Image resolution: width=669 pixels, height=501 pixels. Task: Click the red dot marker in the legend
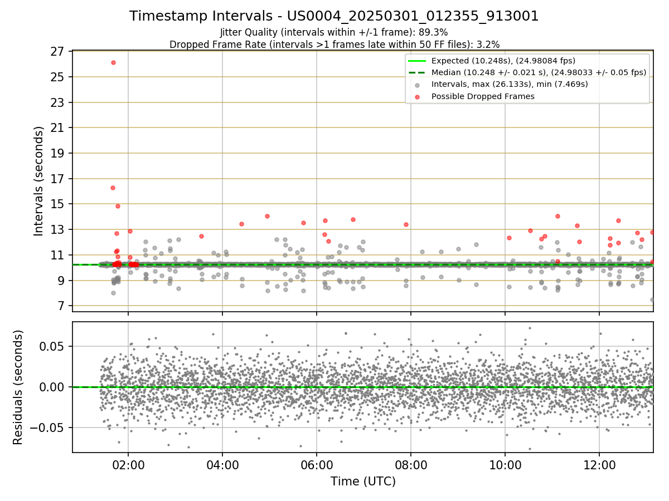pos(418,96)
